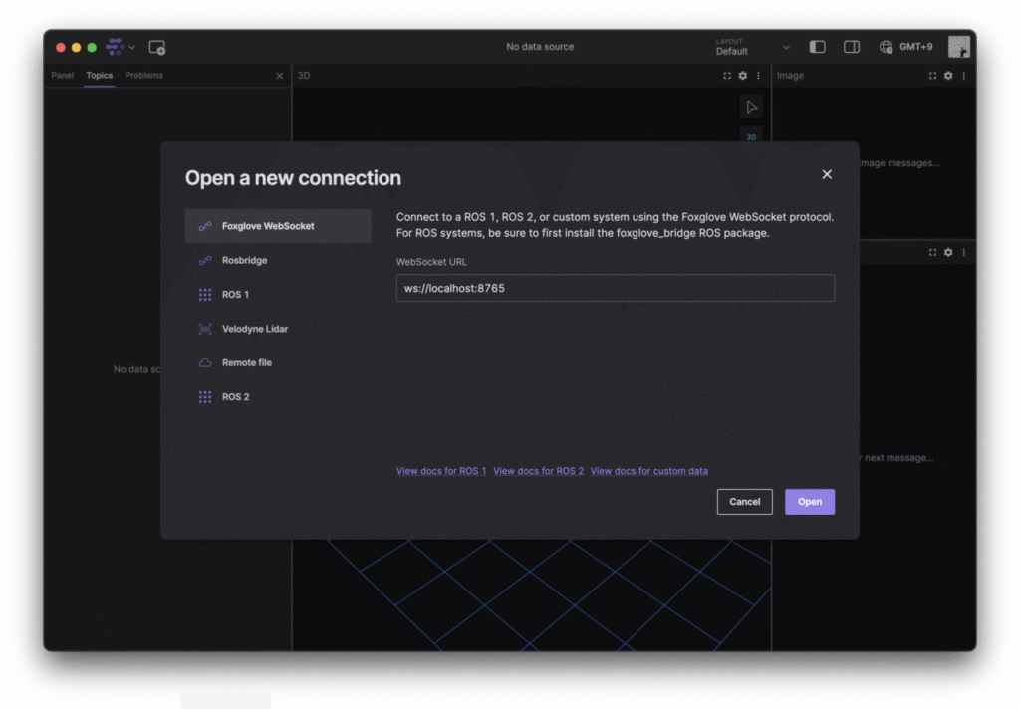Click the Image panel fullscreen icon

coord(932,76)
